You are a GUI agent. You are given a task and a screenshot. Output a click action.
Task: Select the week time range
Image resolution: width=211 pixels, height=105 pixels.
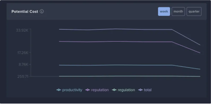point(164,12)
